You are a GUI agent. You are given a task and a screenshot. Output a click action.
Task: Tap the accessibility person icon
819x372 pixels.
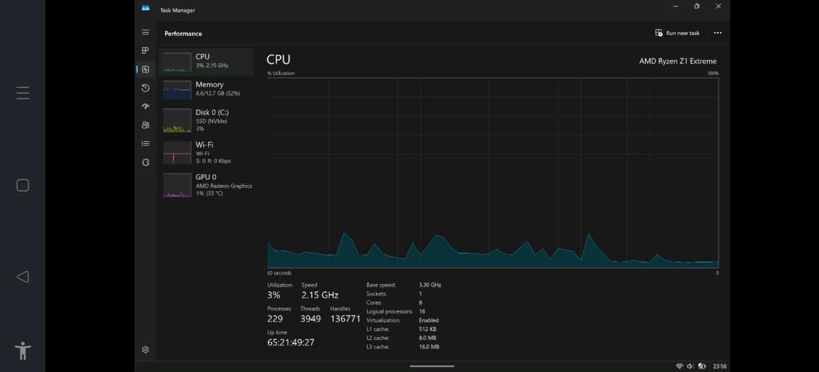23,350
